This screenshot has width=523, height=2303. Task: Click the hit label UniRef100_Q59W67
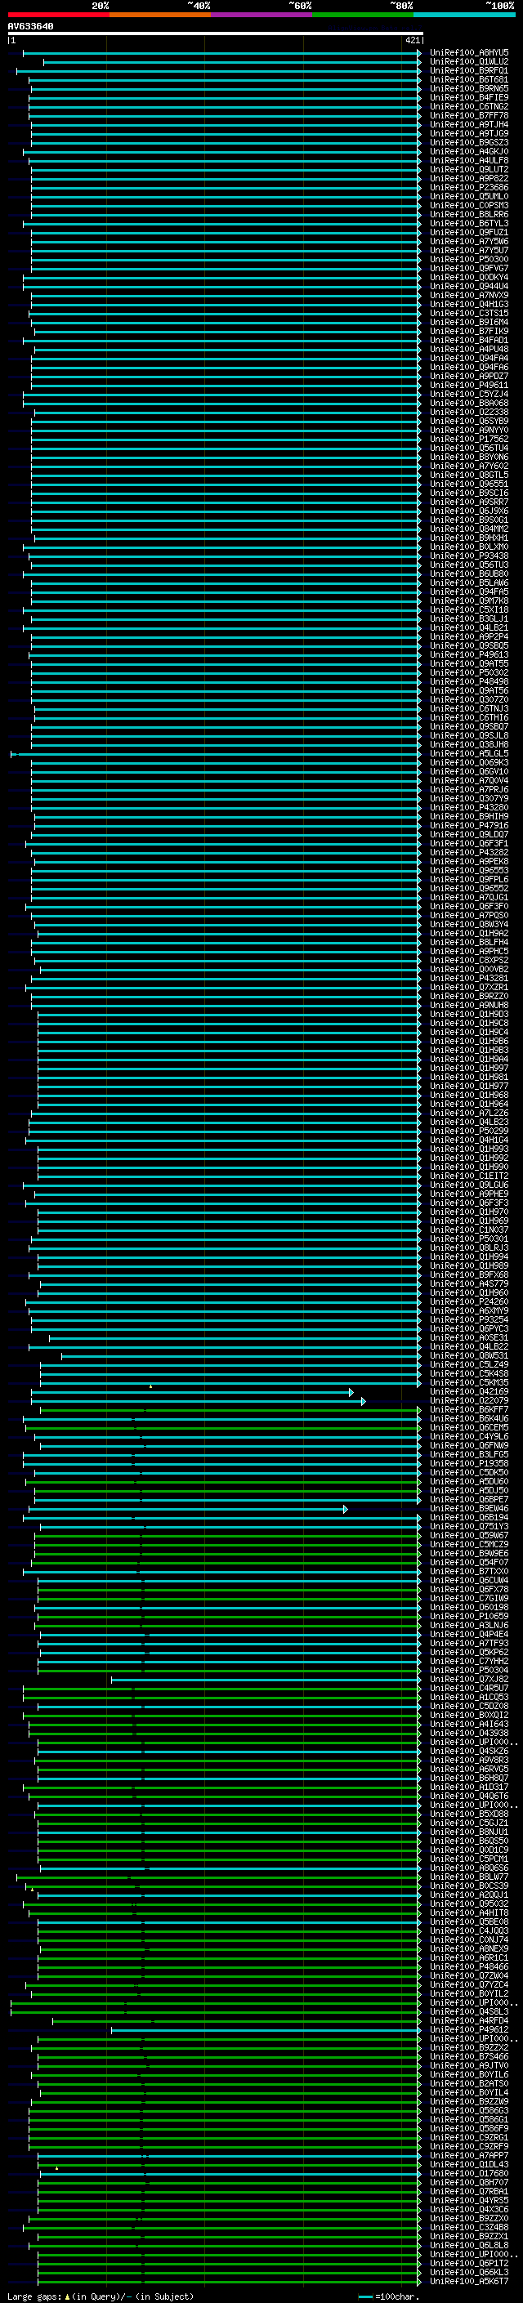pos(468,1536)
